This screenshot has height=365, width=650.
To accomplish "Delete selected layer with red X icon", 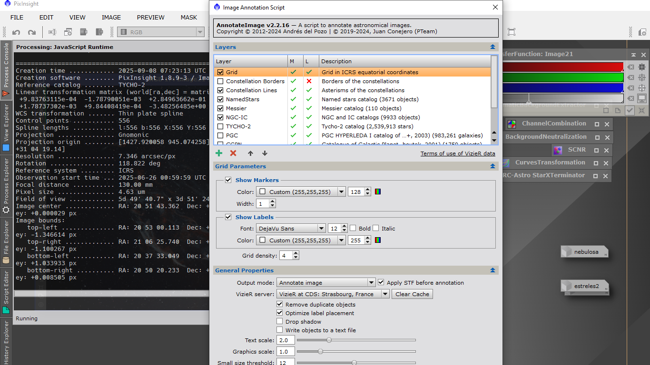I will pyautogui.click(x=233, y=153).
